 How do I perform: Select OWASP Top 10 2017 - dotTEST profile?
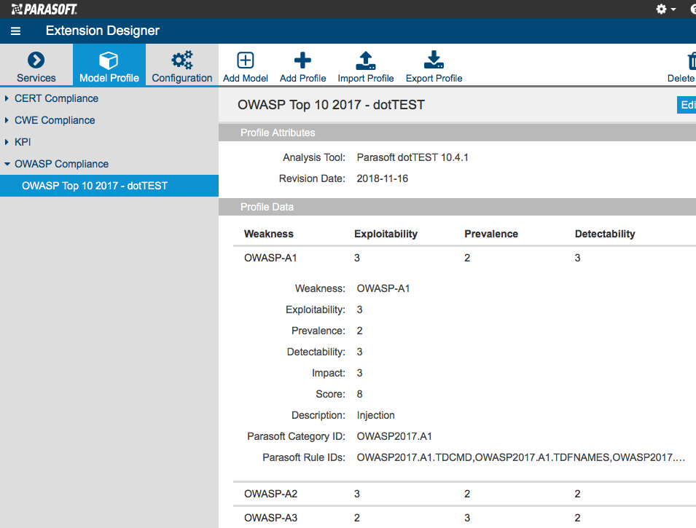coord(109,186)
